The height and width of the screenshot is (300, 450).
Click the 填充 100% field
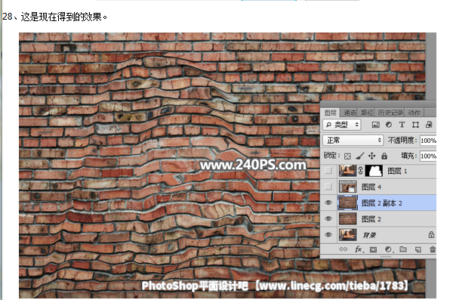pos(428,156)
